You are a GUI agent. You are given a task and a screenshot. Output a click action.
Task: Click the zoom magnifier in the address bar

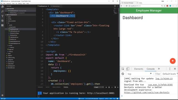tap(162, 6)
